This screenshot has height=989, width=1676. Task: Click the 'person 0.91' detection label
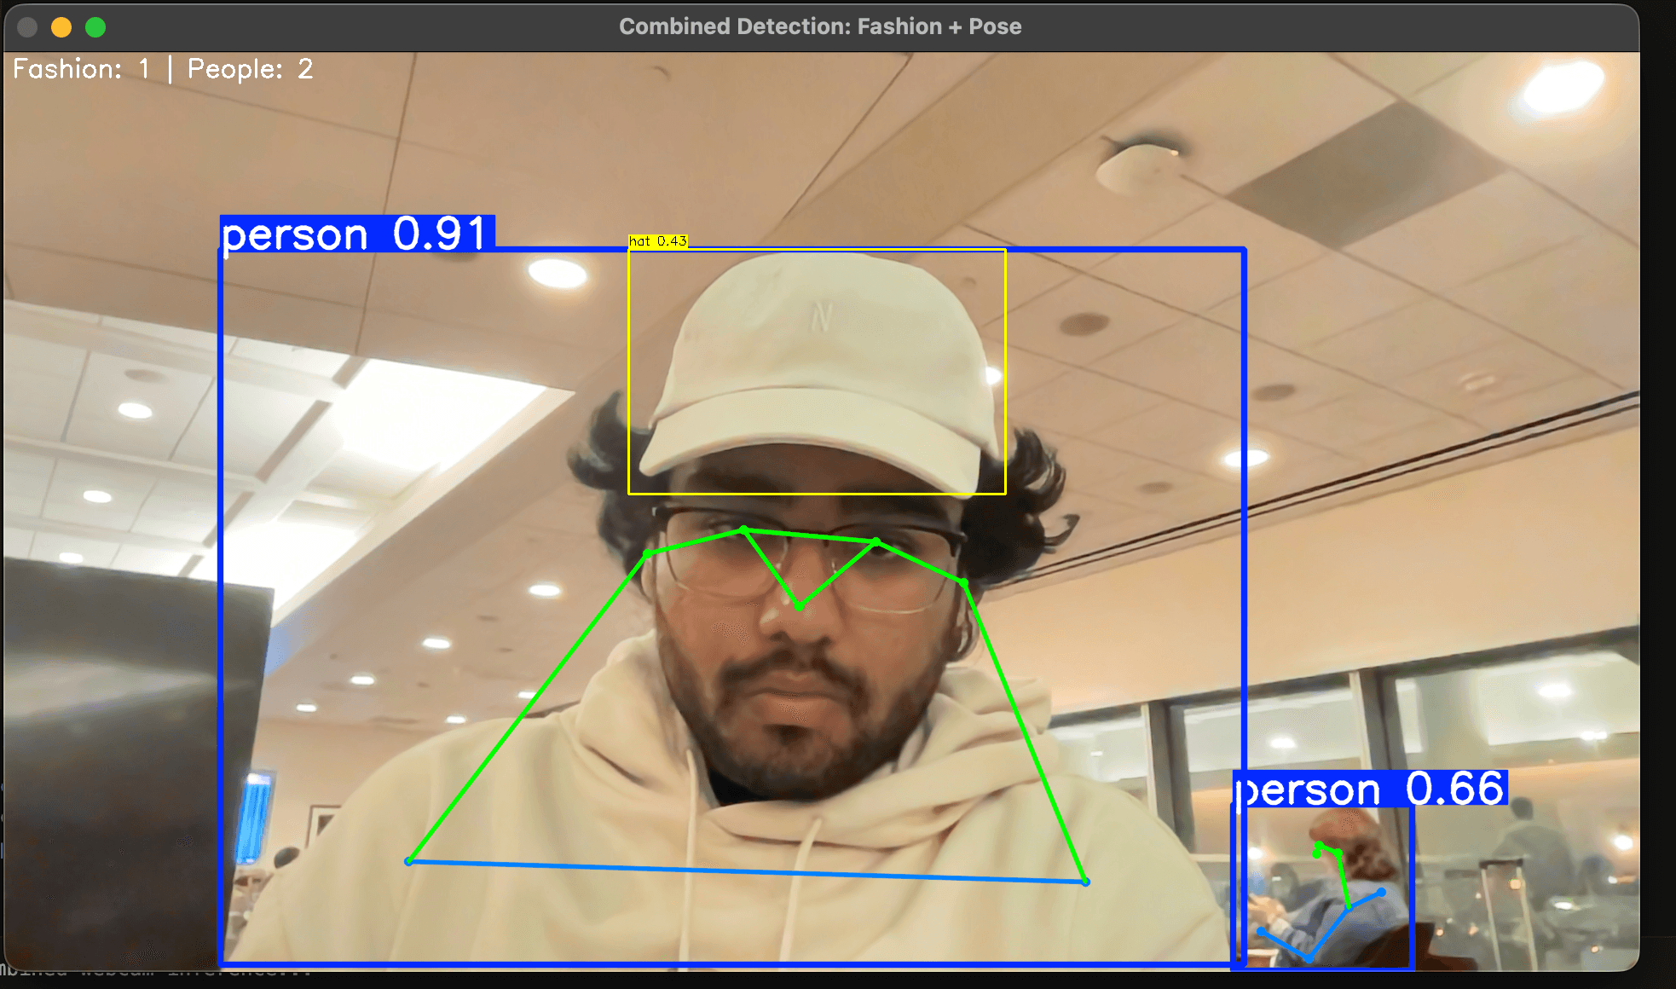(356, 234)
